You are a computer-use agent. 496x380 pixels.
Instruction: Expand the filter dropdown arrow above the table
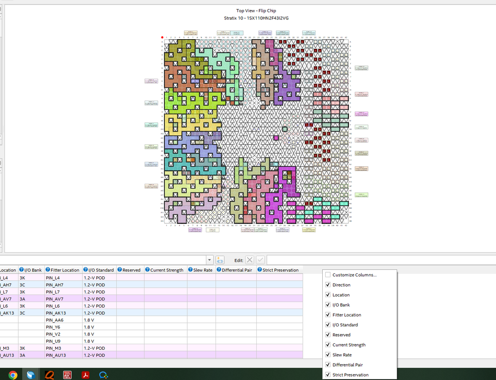pos(210,260)
